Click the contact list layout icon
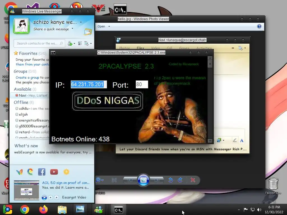287x215 pixels. (x=80, y=43)
